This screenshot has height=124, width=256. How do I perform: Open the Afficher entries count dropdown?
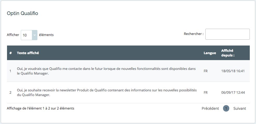(x=29, y=35)
